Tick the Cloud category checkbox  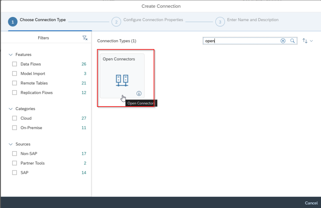pos(14,118)
